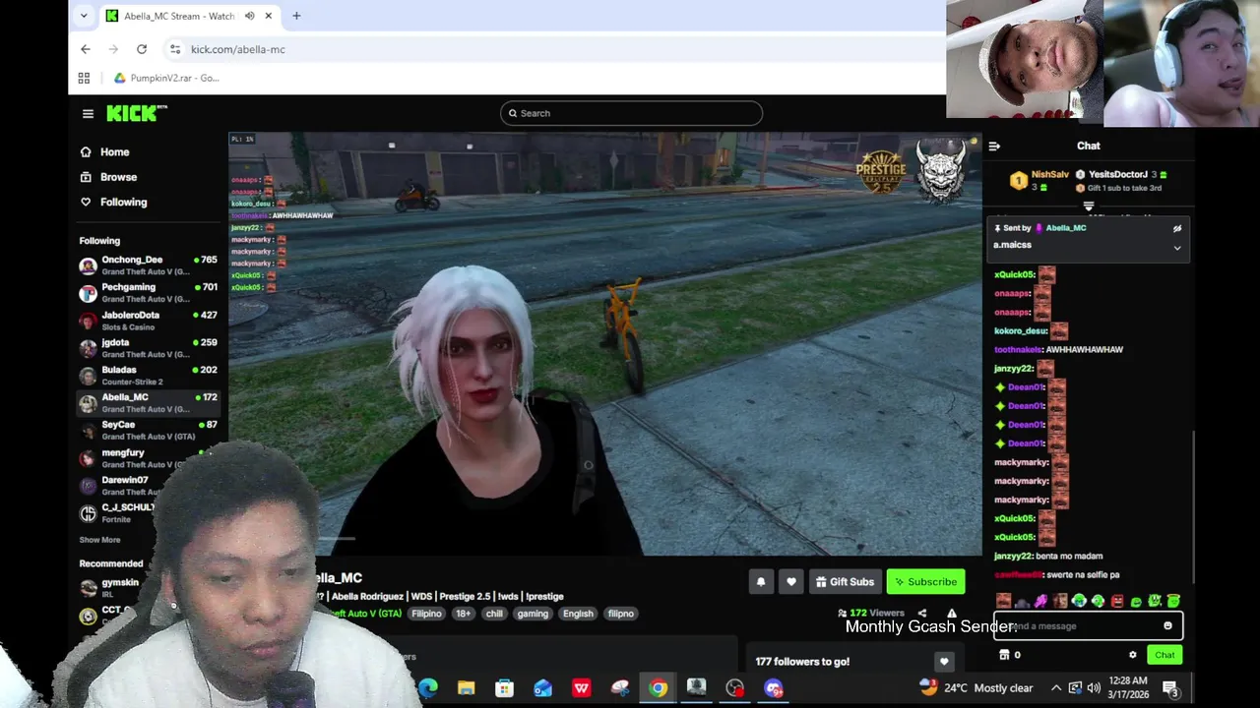
Task: Click the chill tag
Action: [x=494, y=614]
